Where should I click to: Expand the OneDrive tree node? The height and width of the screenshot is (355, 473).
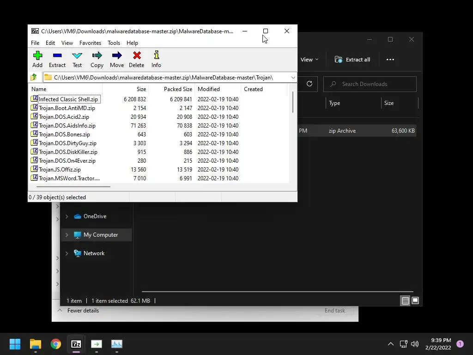[x=67, y=216]
